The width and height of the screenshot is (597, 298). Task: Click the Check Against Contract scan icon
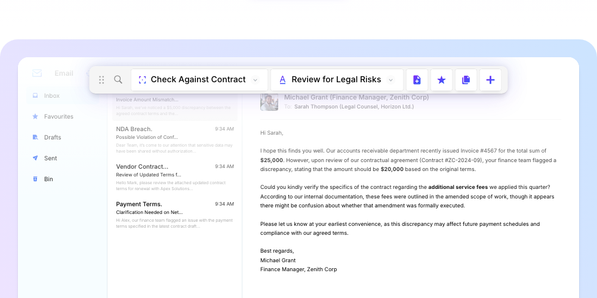(143, 79)
